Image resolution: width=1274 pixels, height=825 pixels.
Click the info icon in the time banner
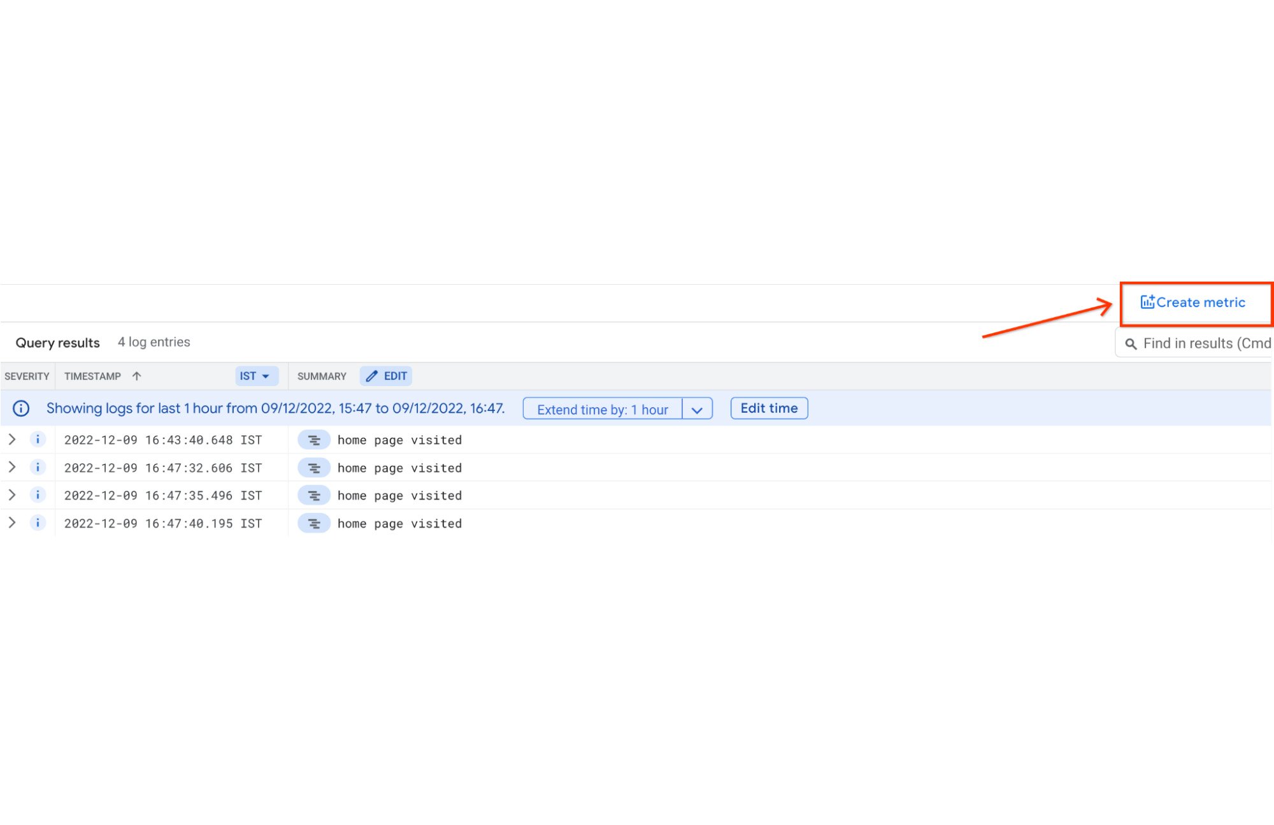pos(21,408)
